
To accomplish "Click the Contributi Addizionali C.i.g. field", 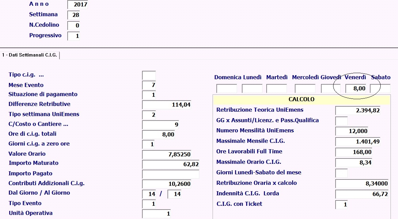I will coord(166,184).
